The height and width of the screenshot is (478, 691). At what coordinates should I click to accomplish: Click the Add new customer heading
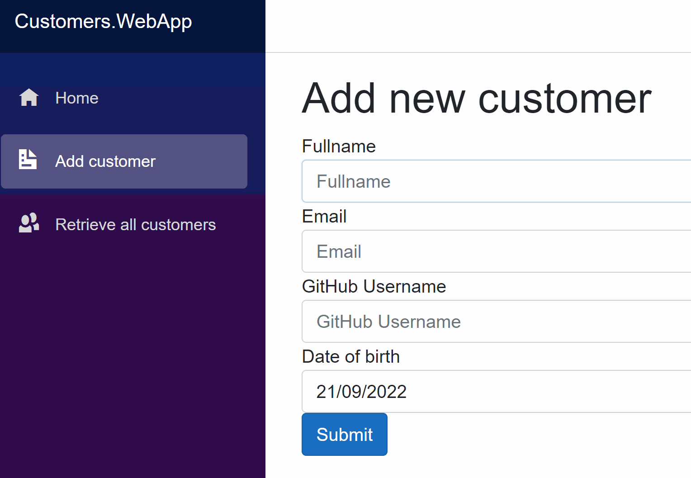(x=477, y=99)
